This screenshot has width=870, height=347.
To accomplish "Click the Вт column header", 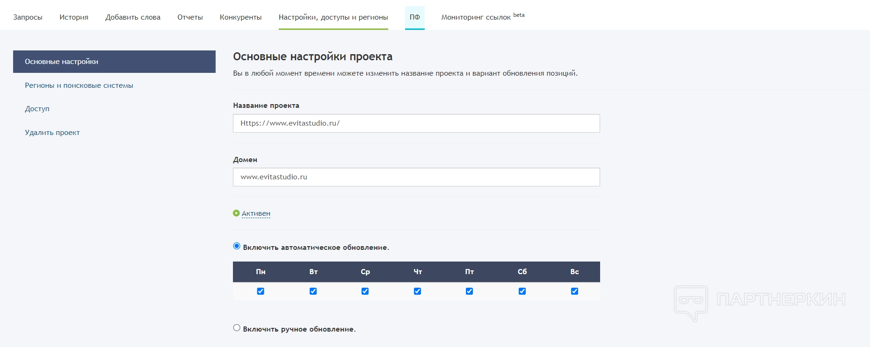I will [313, 272].
